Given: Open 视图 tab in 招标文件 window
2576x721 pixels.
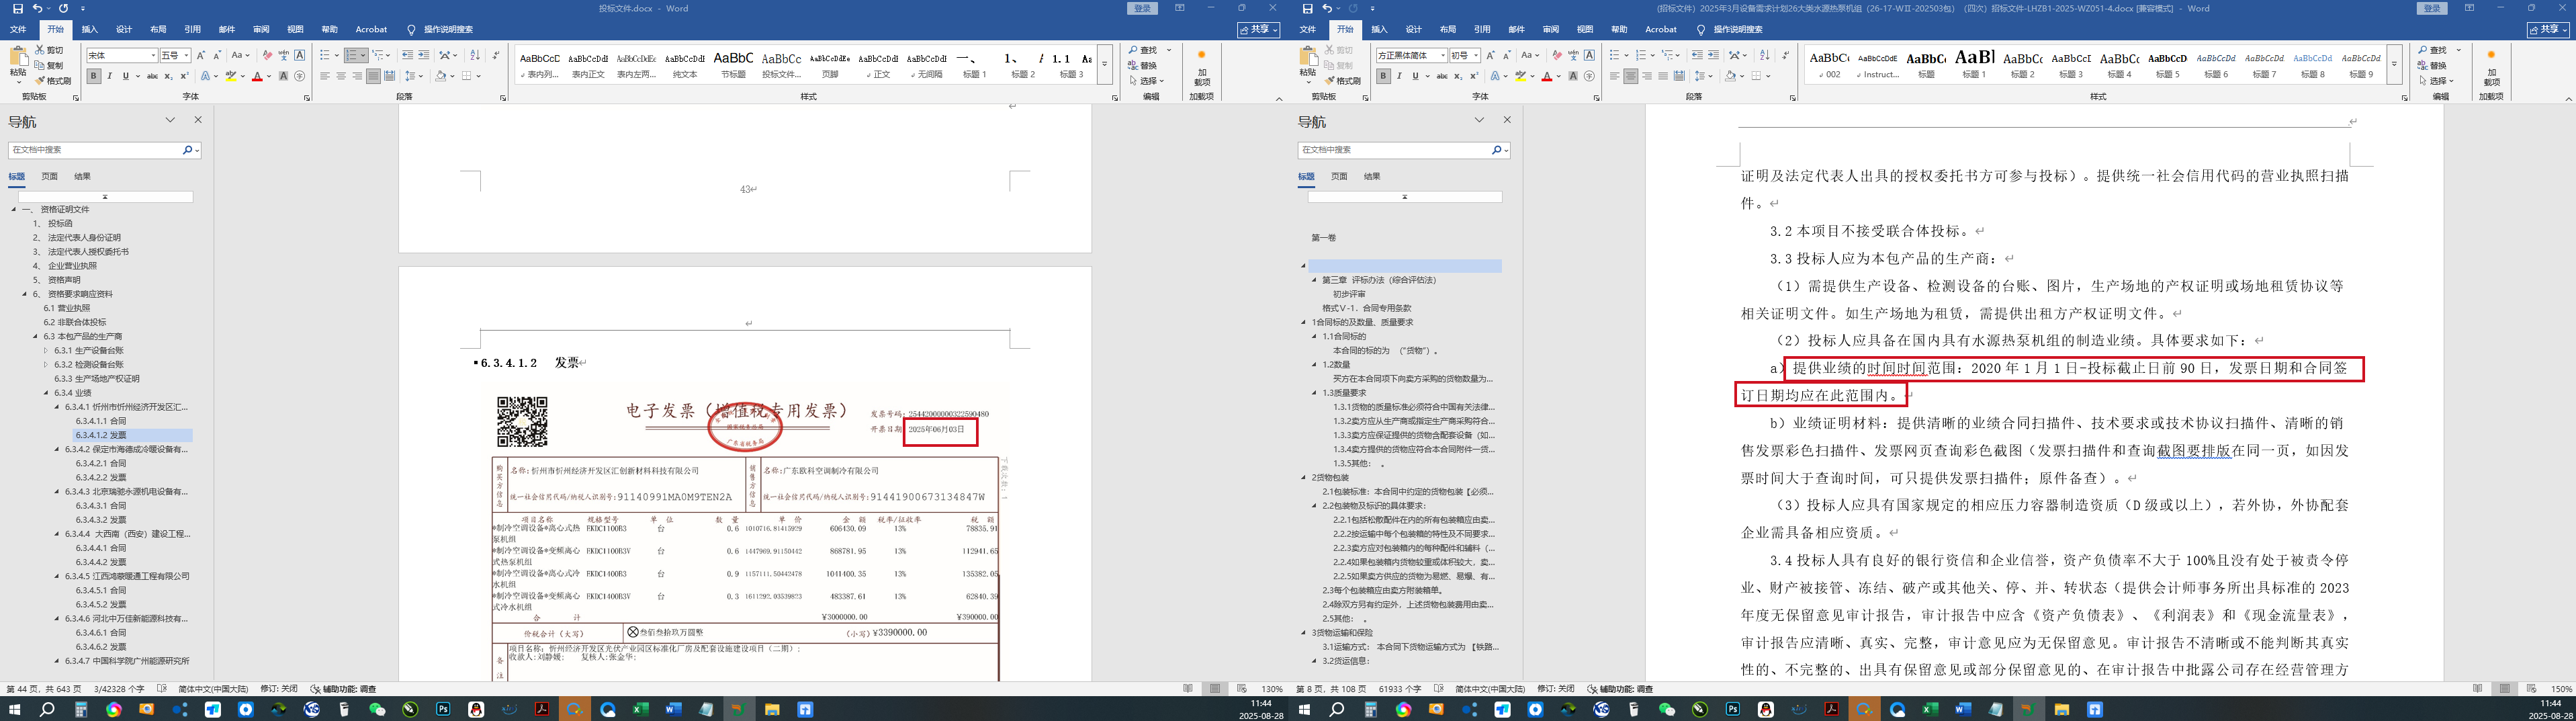Looking at the screenshot, I should point(1585,30).
